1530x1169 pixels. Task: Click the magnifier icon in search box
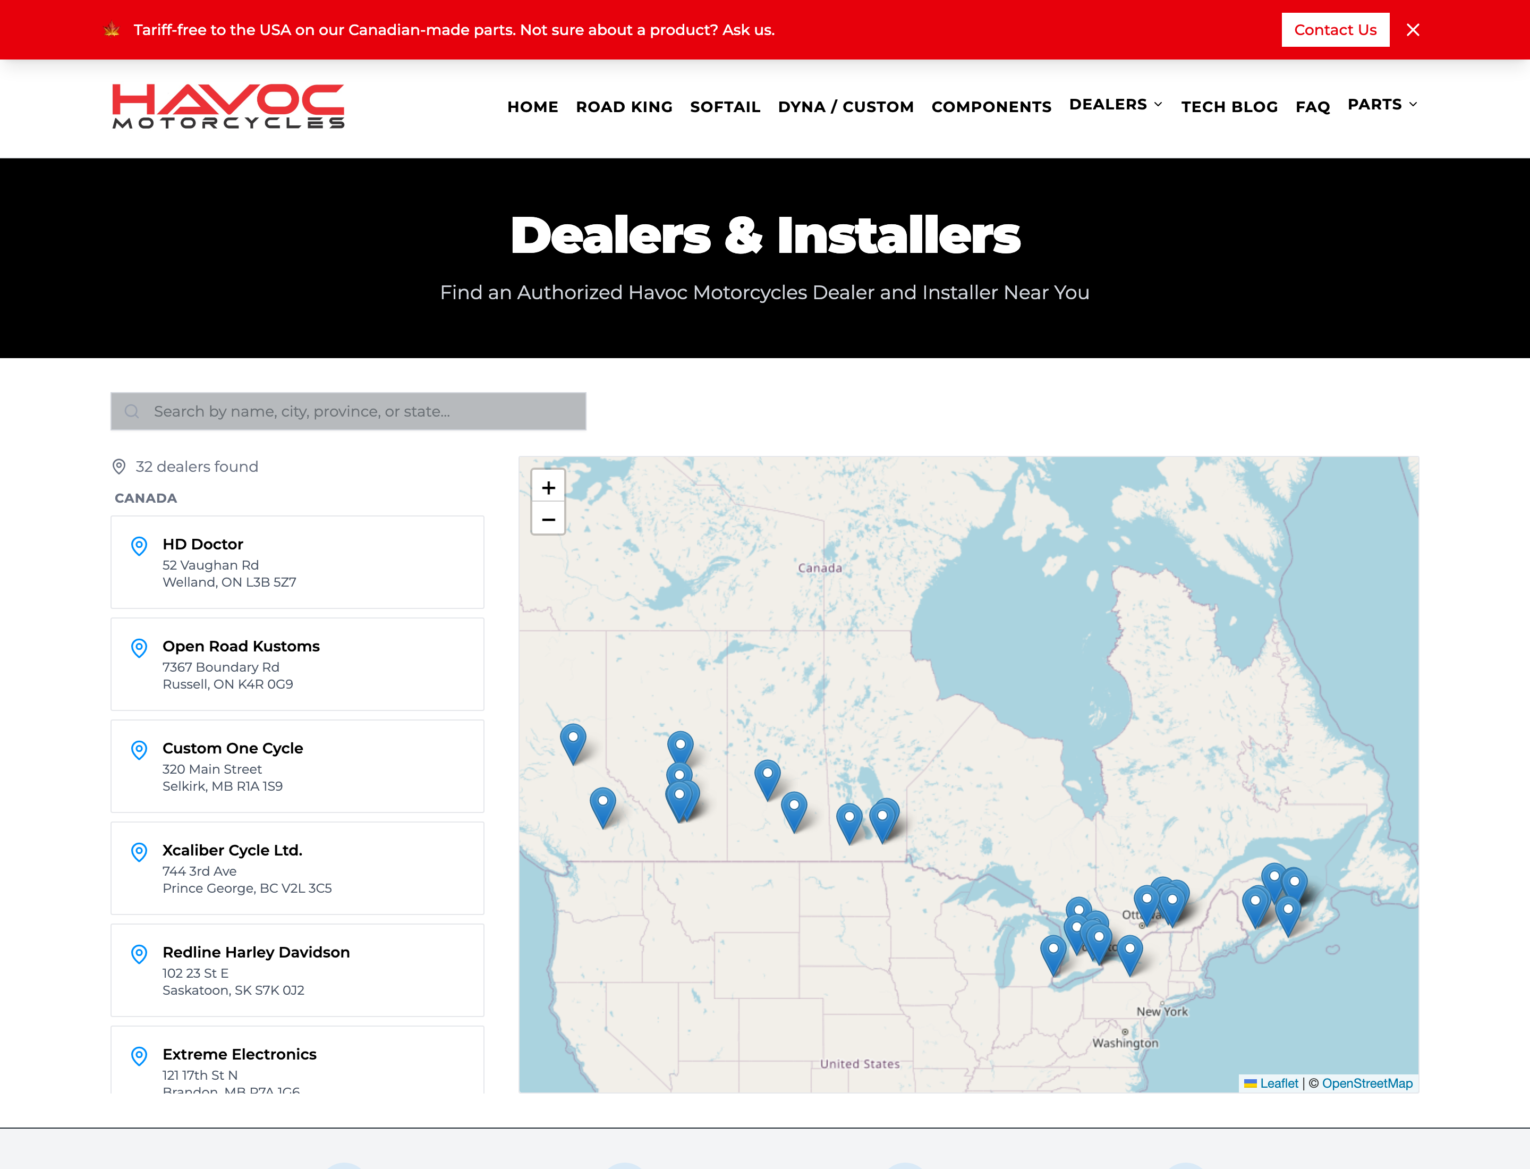pyautogui.click(x=132, y=411)
